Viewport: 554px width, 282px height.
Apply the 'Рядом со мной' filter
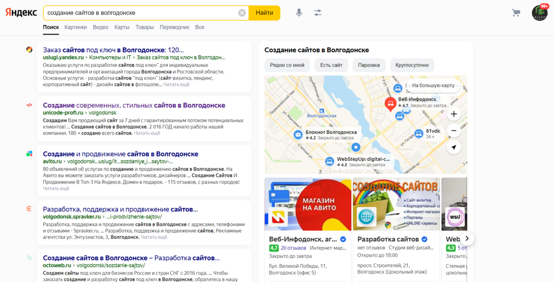click(x=287, y=65)
